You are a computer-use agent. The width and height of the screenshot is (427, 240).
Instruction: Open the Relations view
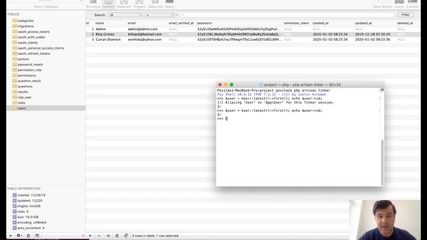pos(124,4)
